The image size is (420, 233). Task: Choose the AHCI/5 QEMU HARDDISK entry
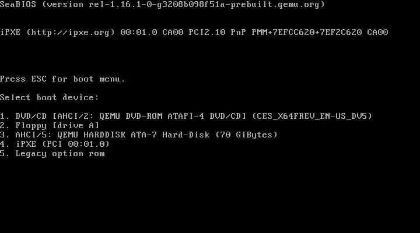coord(139,135)
